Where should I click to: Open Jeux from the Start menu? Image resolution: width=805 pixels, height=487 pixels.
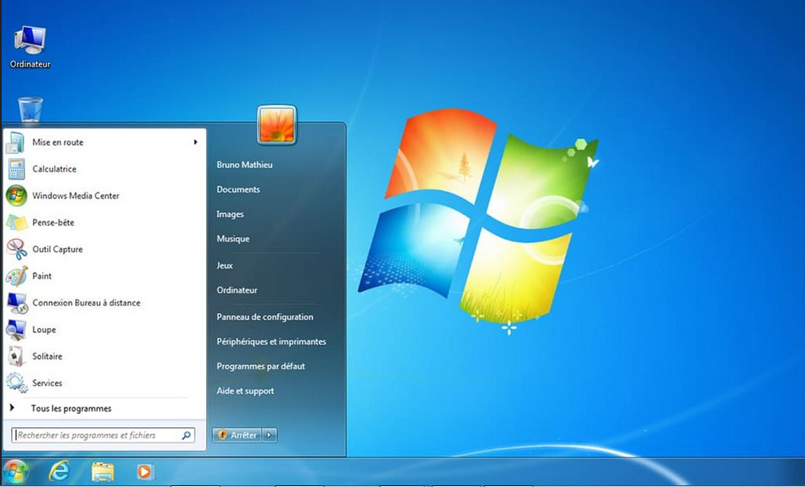[225, 266]
